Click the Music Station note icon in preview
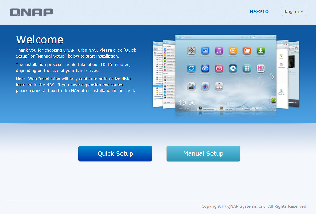This screenshot has height=214, width=316. tap(219, 51)
